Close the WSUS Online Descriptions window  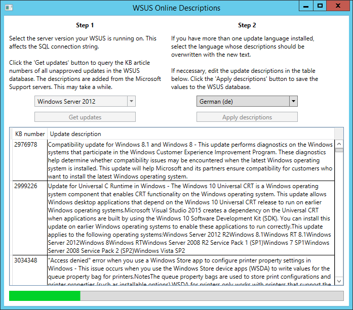point(338,6)
